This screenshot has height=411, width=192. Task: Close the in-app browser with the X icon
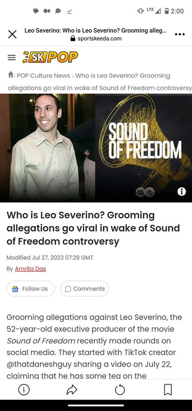point(12,34)
